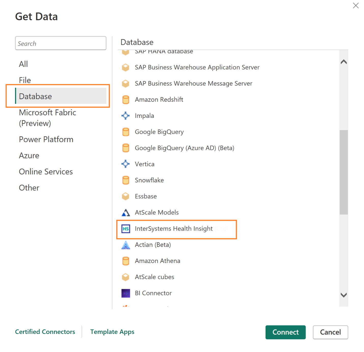Click the Google BigQuery cylinder icon
The image size is (364, 352).
(126, 132)
